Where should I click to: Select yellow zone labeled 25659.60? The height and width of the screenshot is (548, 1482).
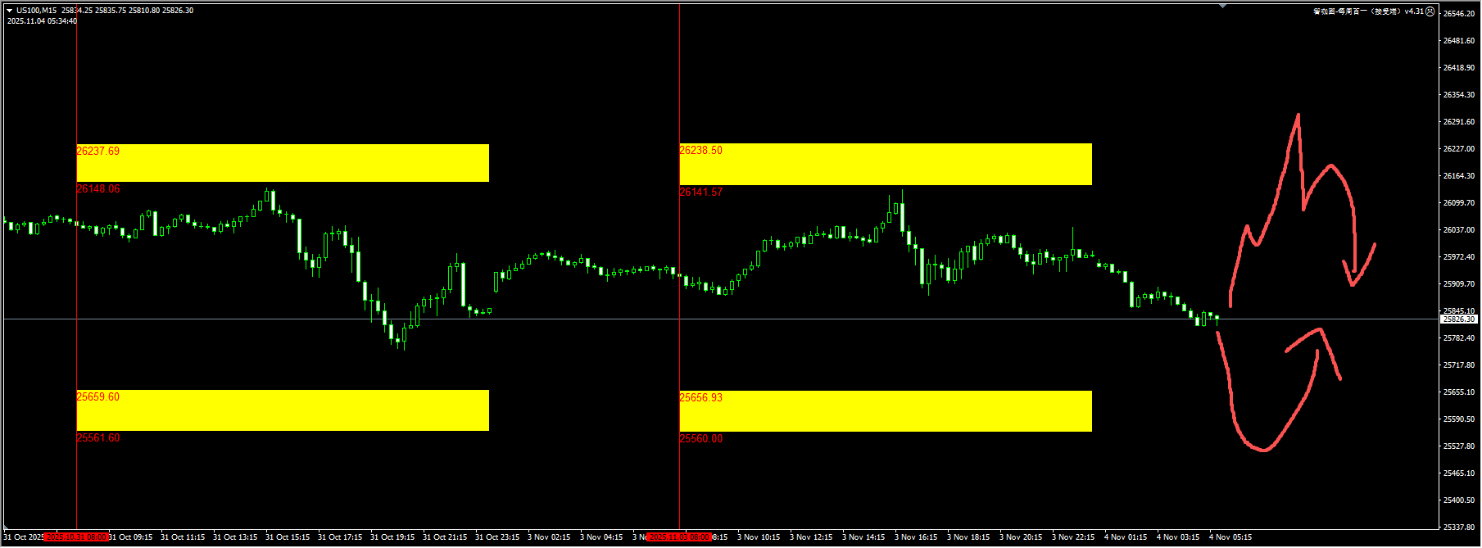283,410
